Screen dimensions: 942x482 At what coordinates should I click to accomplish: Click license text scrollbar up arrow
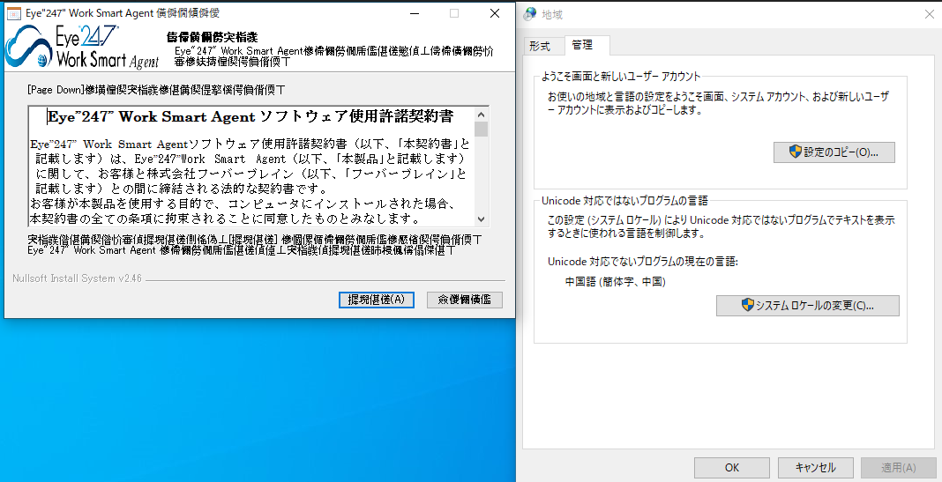click(482, 115)
